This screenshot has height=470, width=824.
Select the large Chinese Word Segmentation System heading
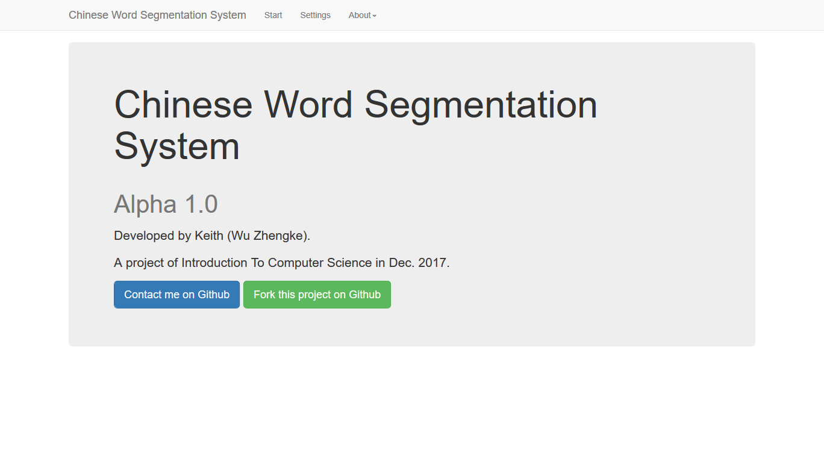click(x=355, y=125)
